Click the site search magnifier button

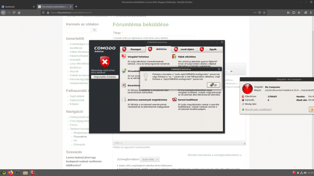click(94, 30)
